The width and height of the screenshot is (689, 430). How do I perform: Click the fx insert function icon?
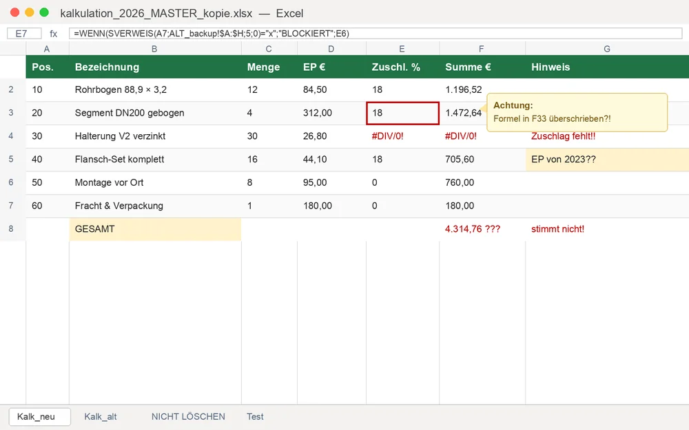point(53,33)
